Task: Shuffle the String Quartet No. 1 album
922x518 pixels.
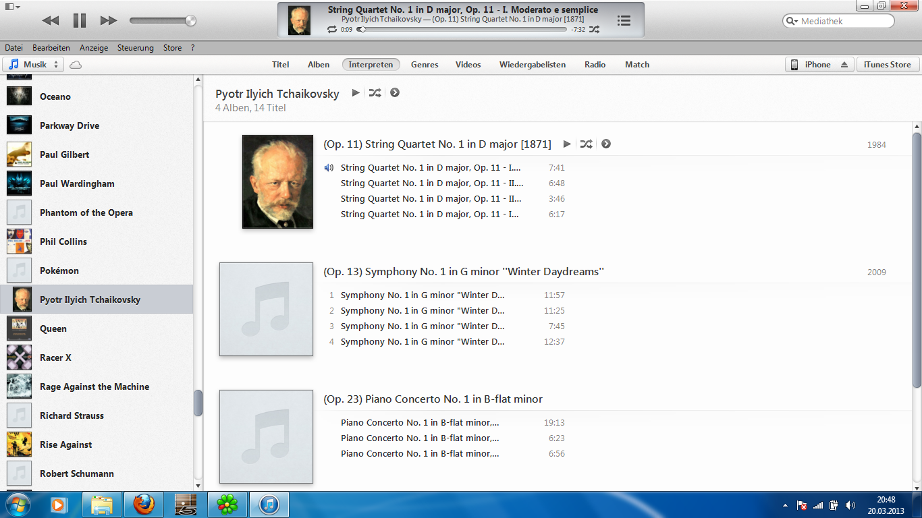Action: click(586, 144)
